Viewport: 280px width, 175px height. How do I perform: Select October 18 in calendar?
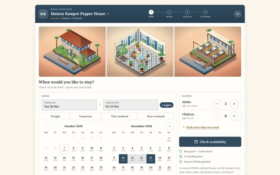click(101, 159)
